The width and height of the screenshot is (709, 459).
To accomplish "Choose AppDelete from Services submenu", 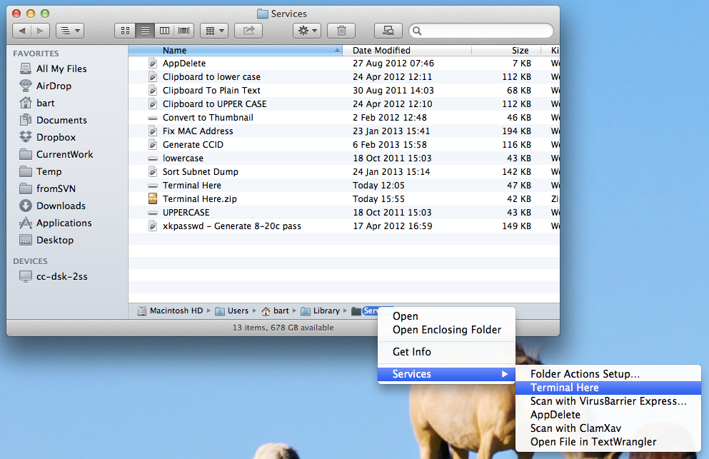I will (608, 415).
